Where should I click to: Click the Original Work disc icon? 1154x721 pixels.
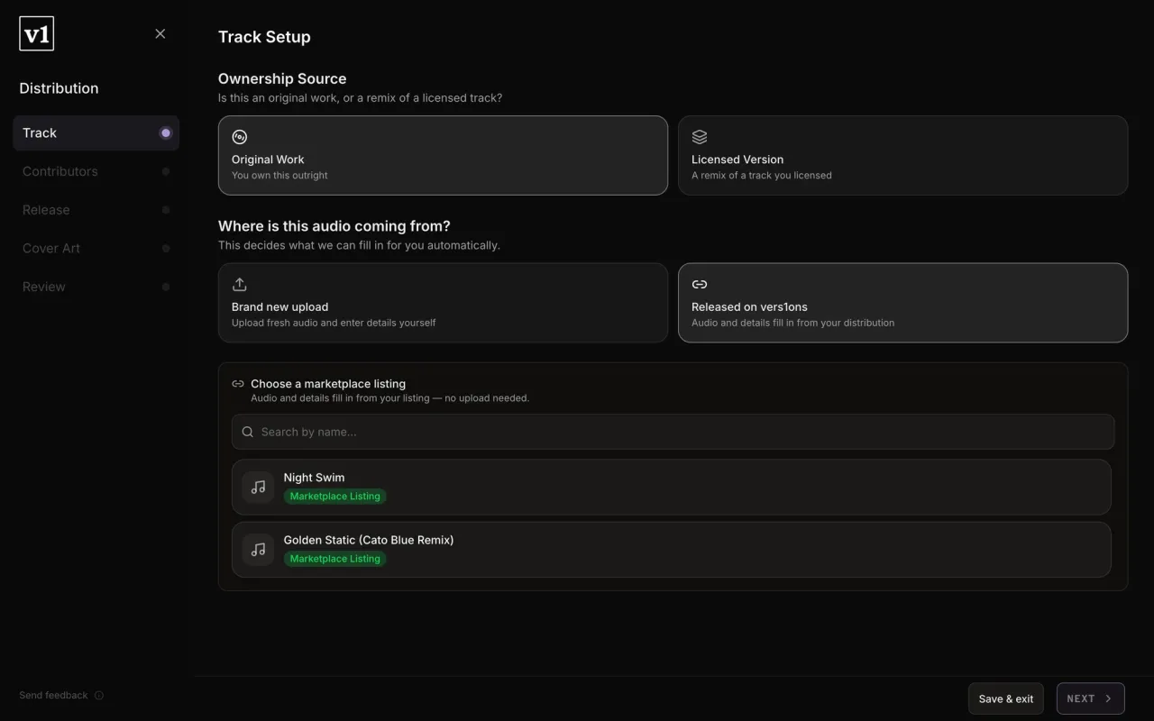coord(240,137)
